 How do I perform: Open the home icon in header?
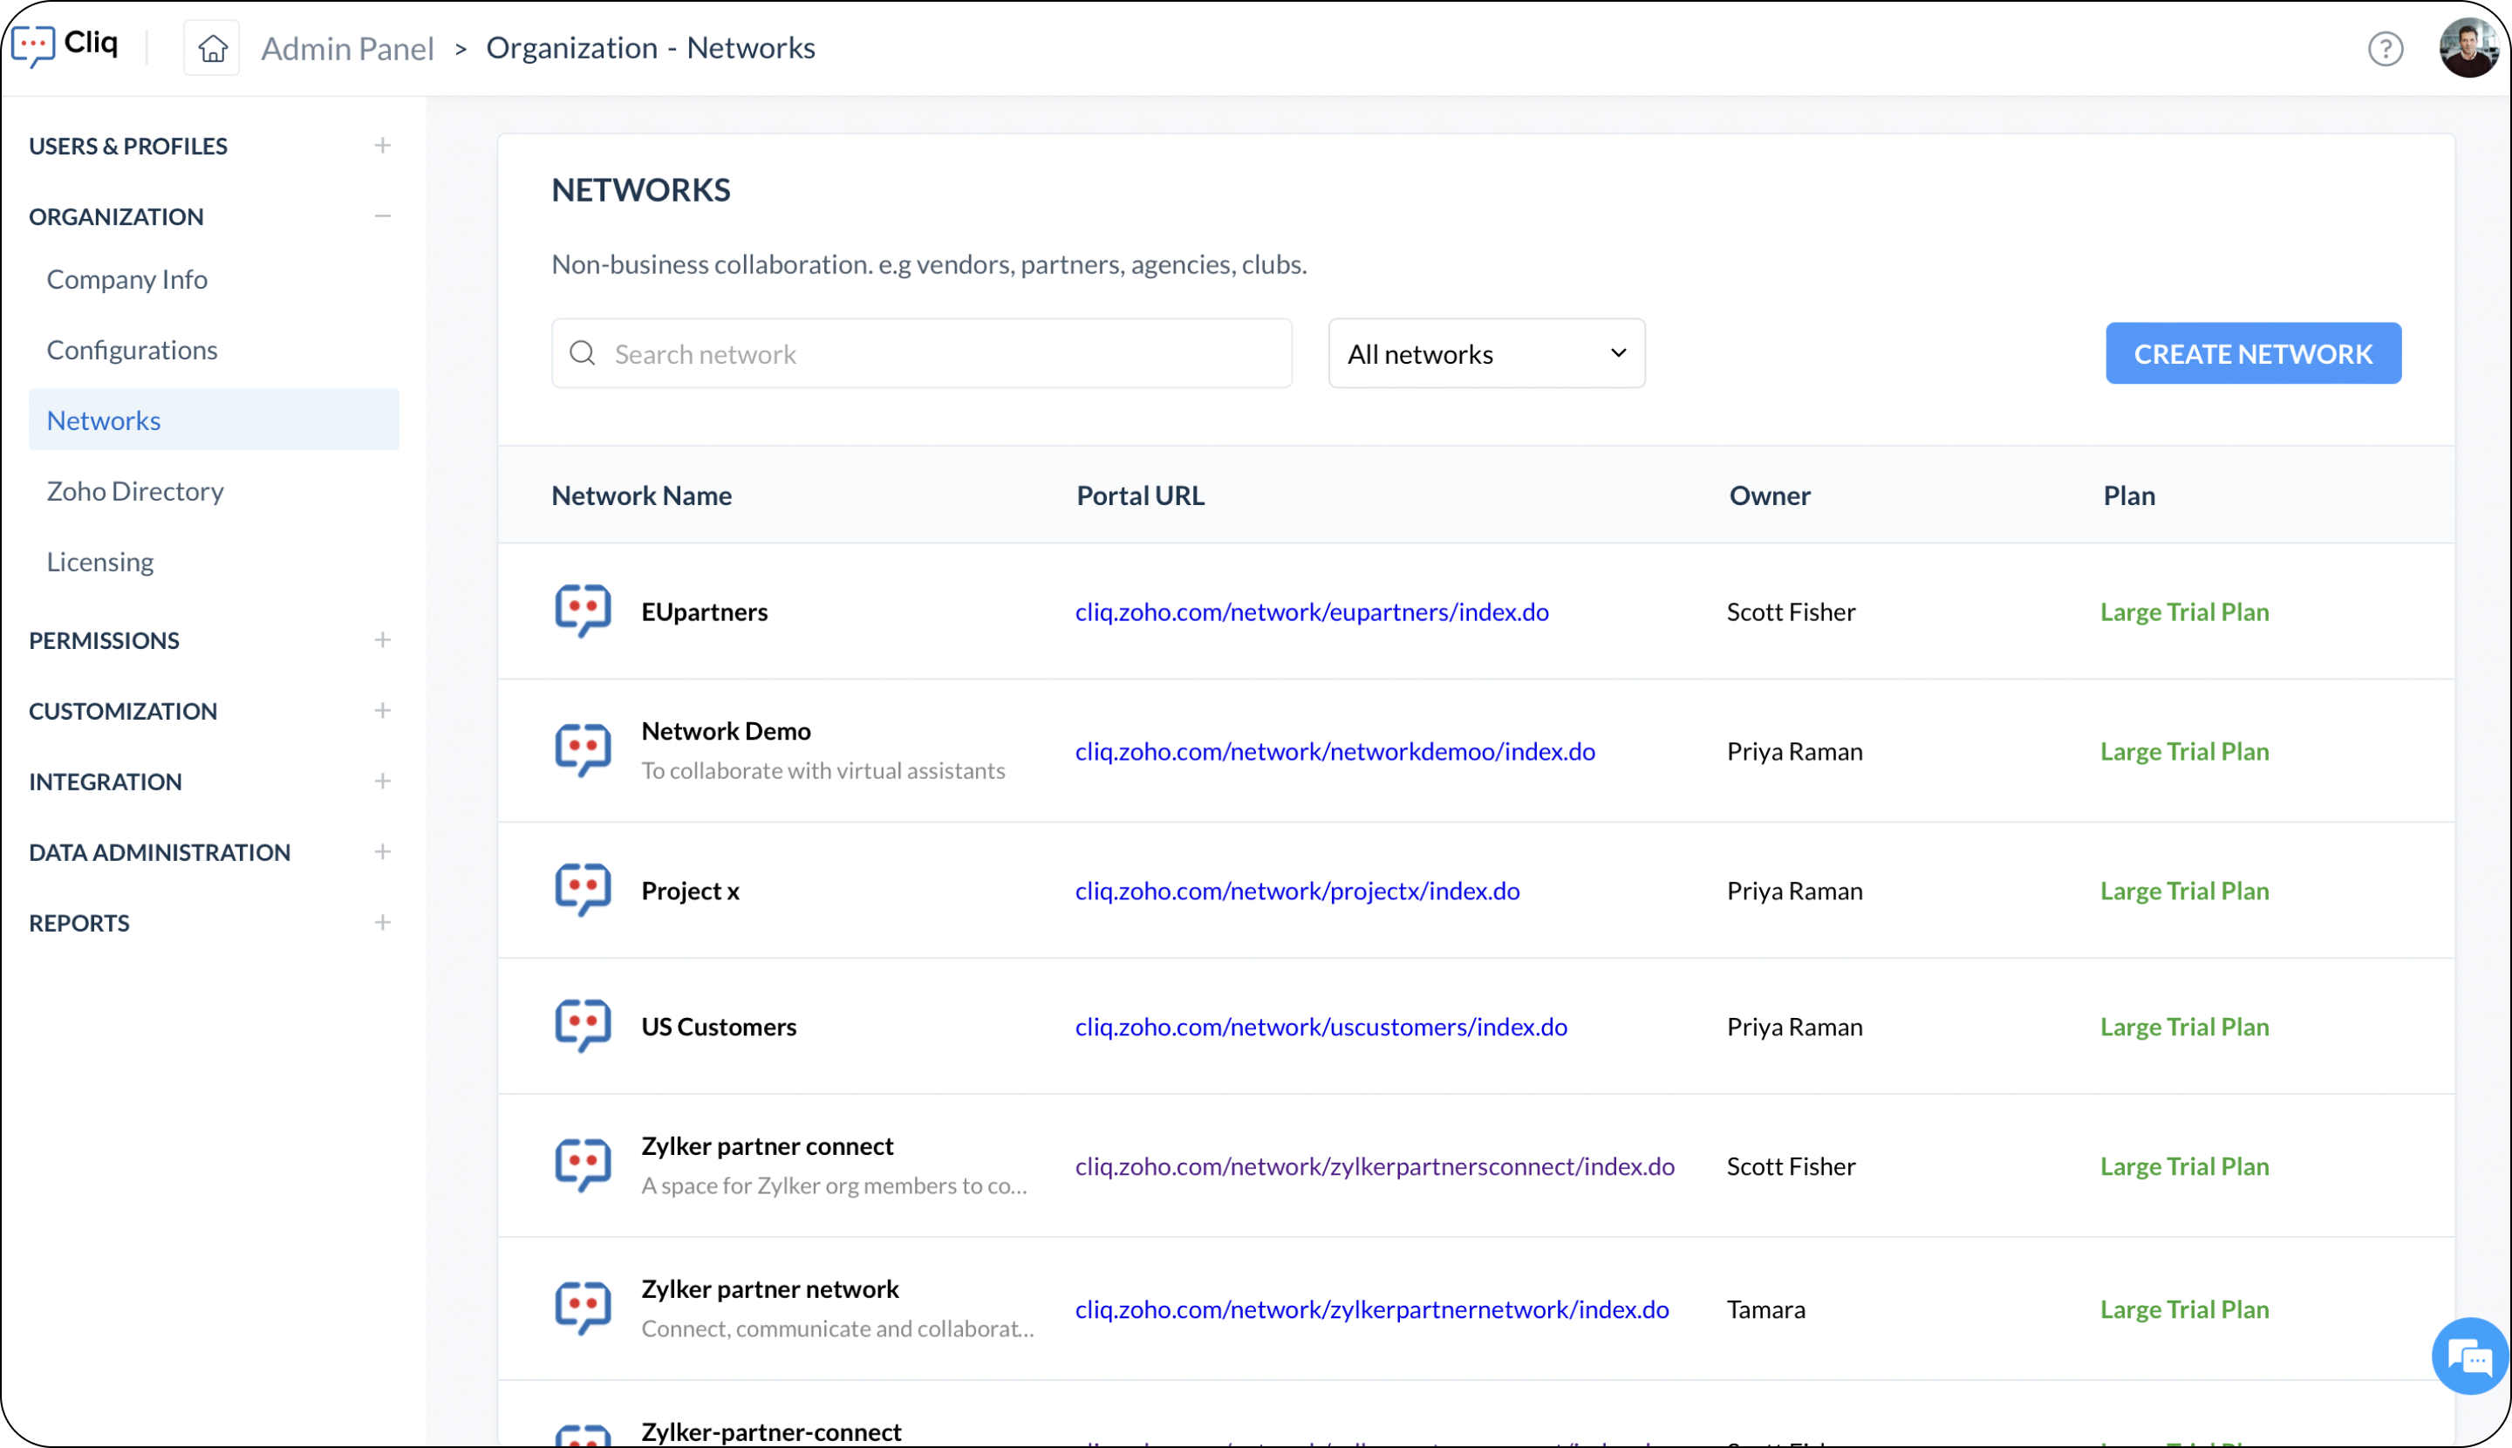tap(212, 48)
